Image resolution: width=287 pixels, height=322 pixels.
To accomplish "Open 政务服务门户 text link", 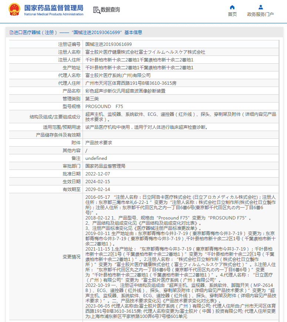I will (x=260, y=14).
